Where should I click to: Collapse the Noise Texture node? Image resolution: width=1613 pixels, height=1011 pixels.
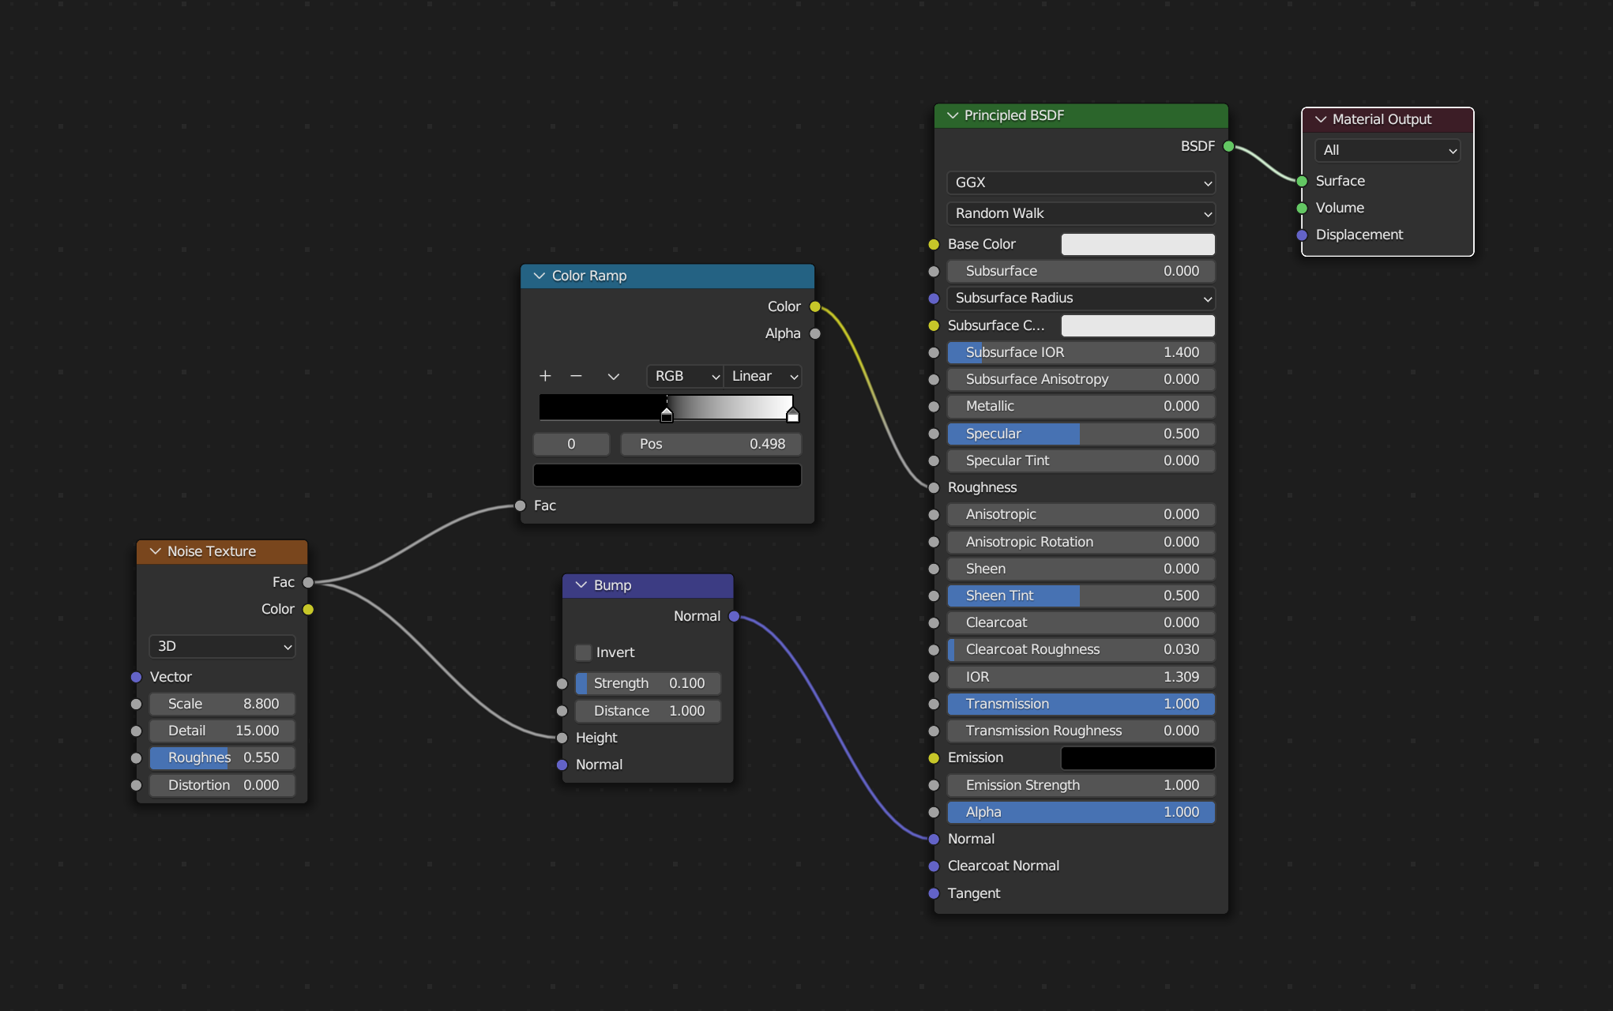click(x=155, y=551)
